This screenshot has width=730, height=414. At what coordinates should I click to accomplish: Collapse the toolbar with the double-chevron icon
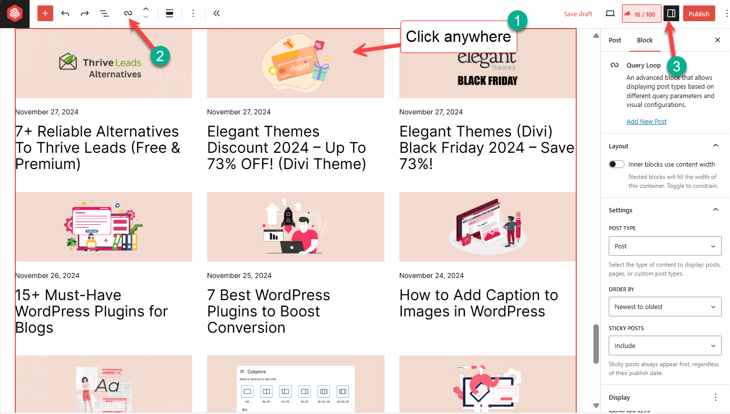click(216, 13)
